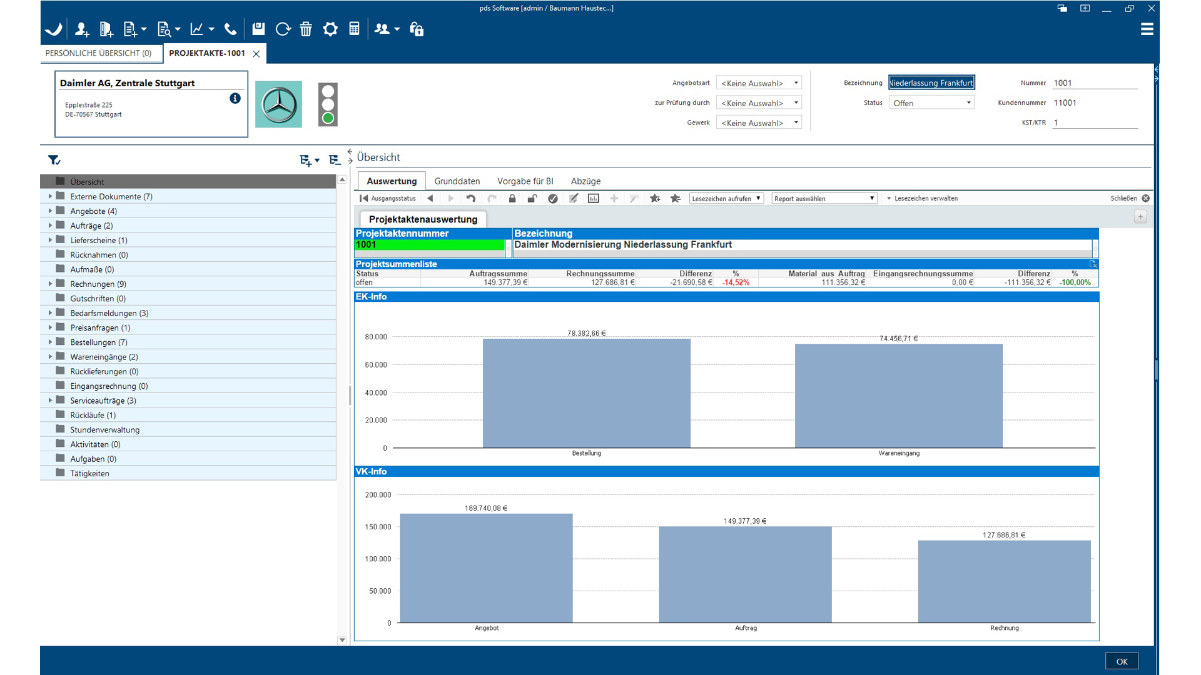Expand the Serviceaufträge (3) tree node

[50, 400]
